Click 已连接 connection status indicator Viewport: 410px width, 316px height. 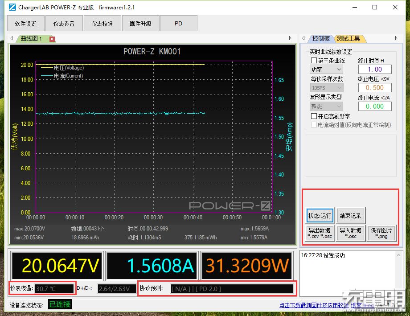(x=60, y=304)
